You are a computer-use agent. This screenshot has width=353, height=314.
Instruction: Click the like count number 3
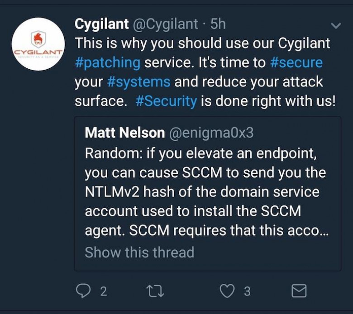247,291
